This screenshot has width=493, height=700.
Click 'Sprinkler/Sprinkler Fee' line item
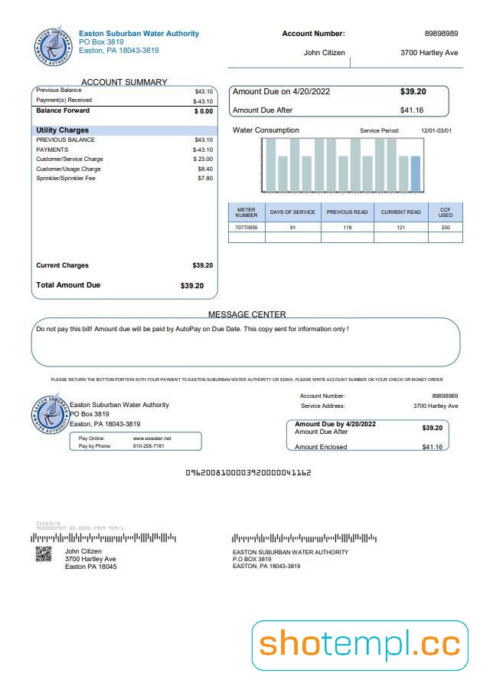(x=66, y=178)
